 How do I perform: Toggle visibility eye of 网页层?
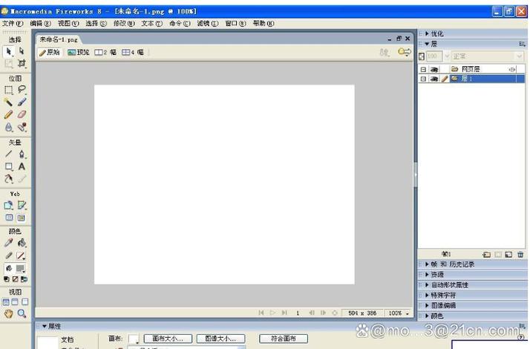(434, 69)
